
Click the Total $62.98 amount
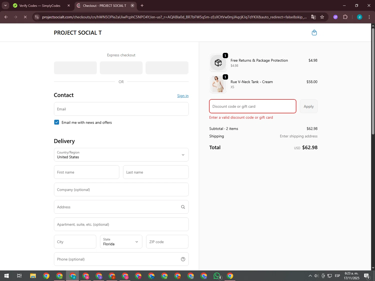pos(310,148)
